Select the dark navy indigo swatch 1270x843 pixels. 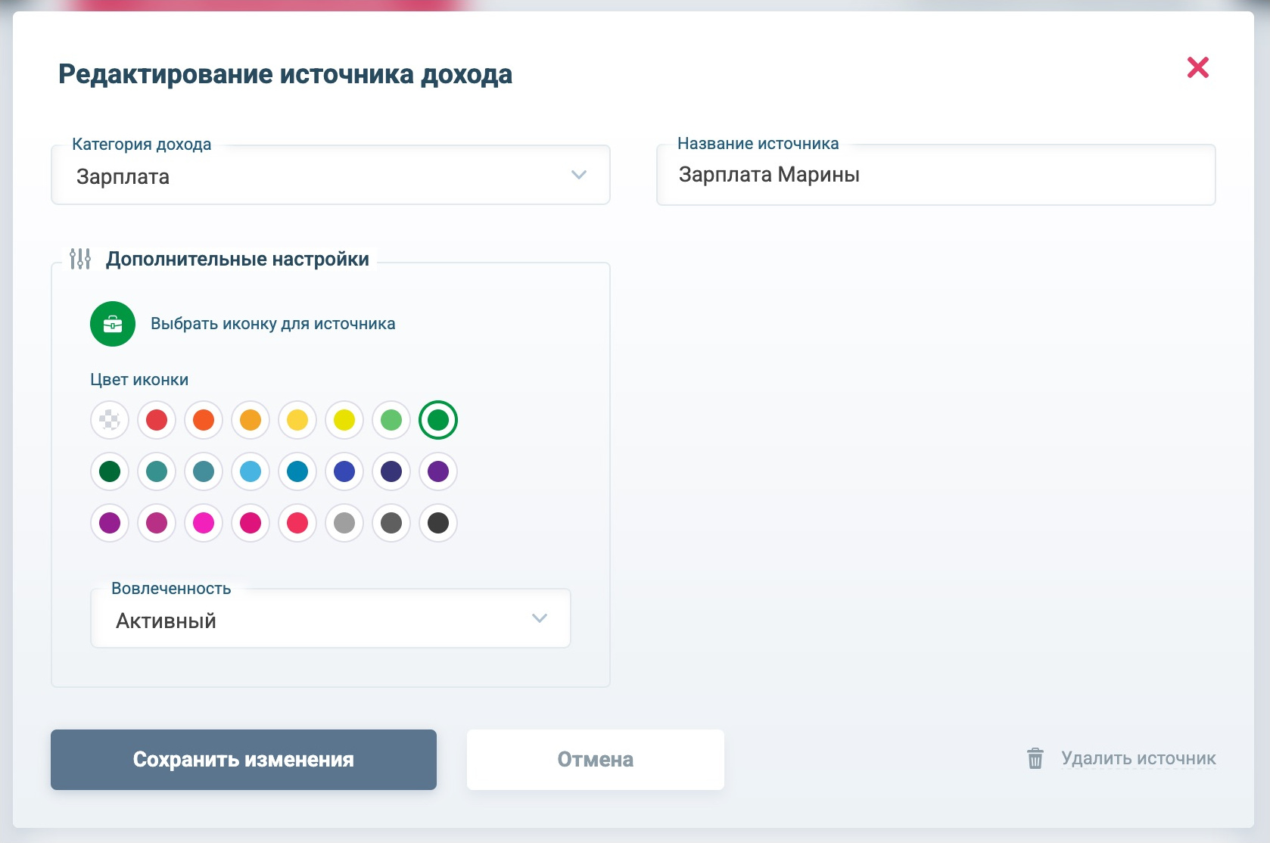[x=391, y=471]
